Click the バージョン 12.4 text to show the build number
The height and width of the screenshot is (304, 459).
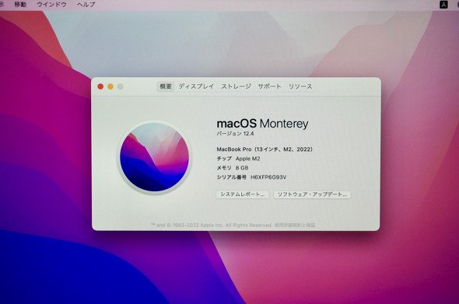pyautogui.click(x=235, y=134)
